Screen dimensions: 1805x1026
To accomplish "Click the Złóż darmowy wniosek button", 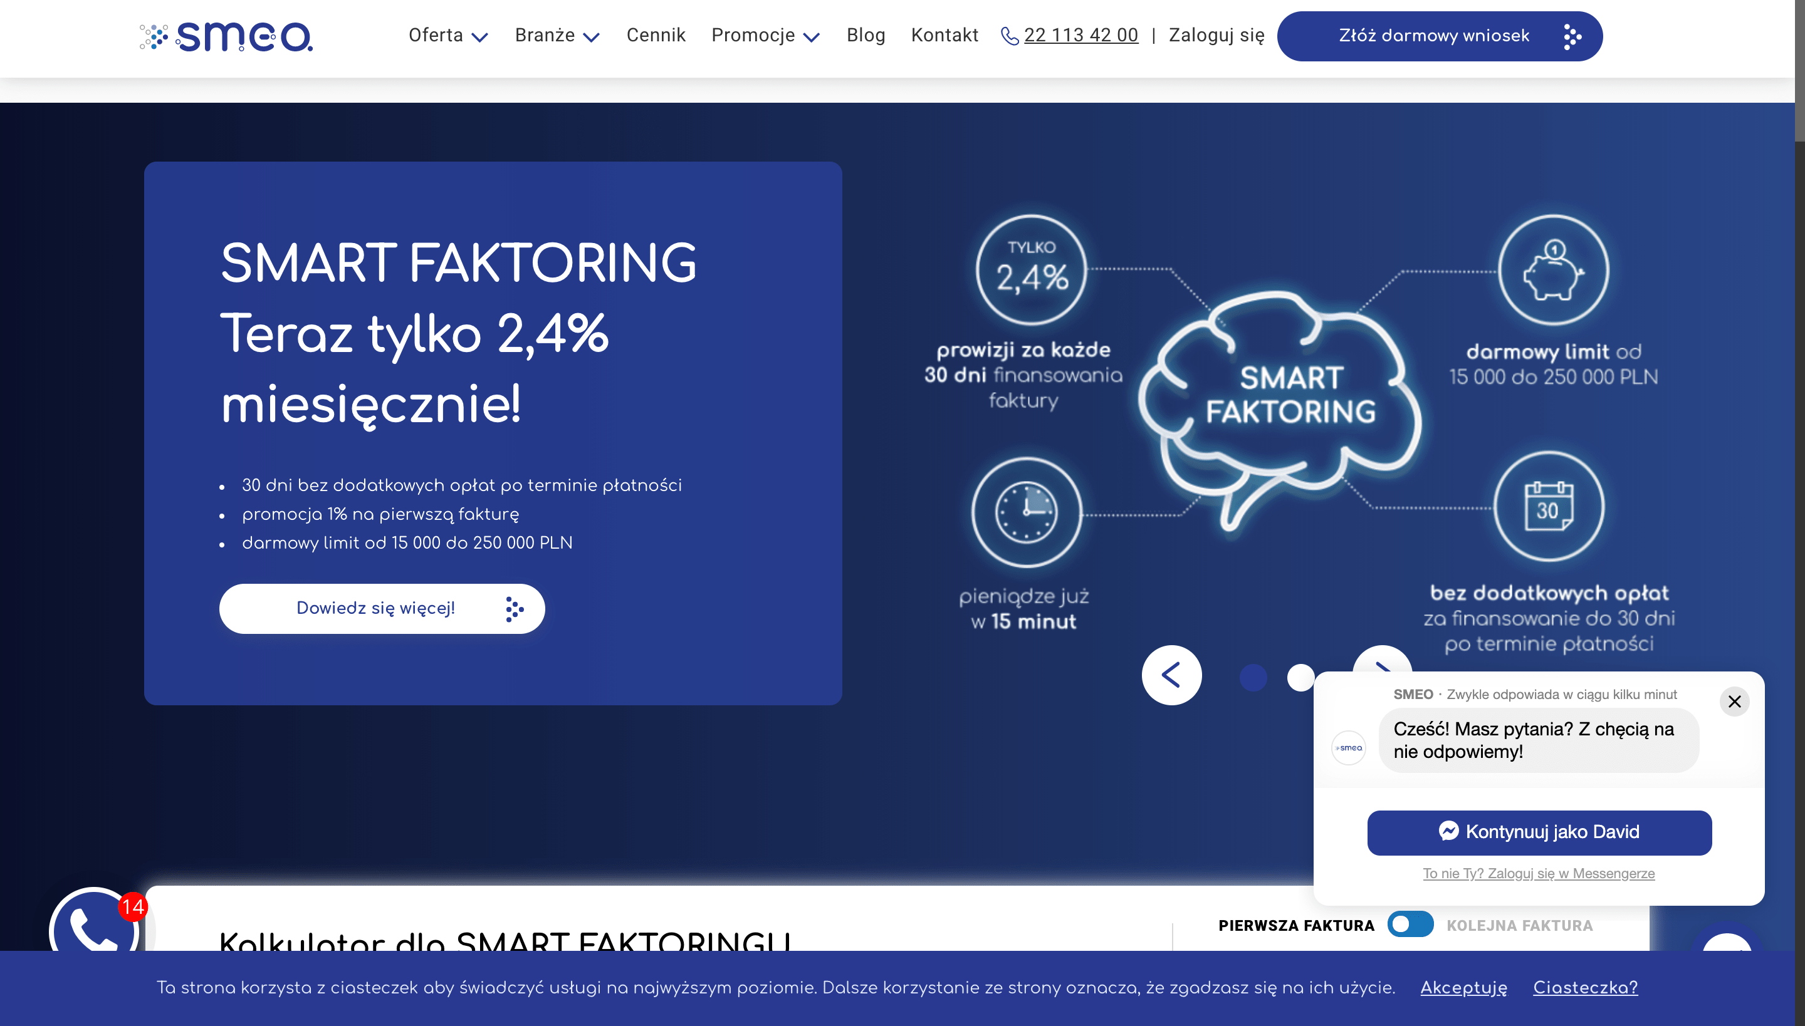I will coord(1440,36).
